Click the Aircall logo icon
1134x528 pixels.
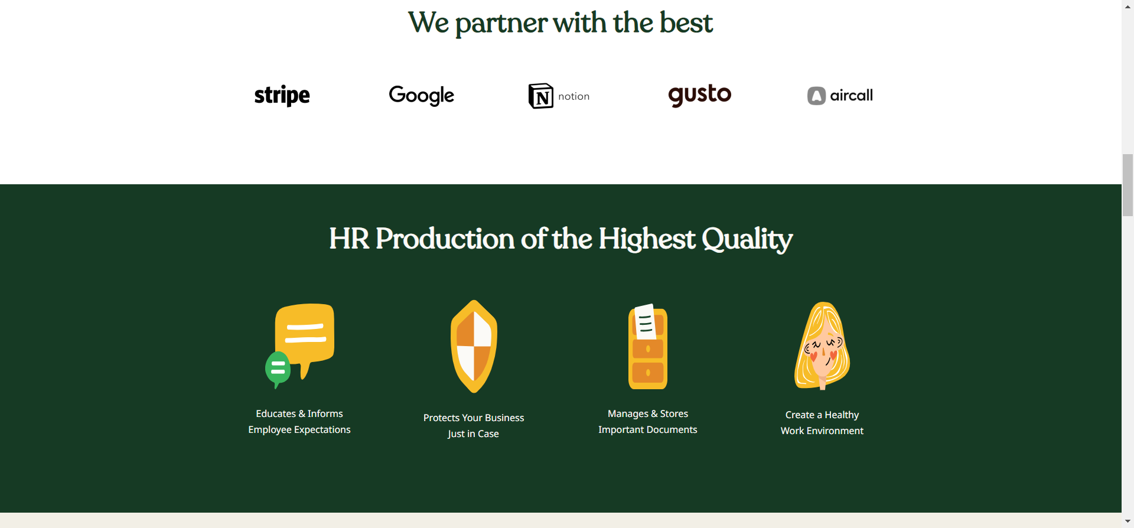coord(816,96)
